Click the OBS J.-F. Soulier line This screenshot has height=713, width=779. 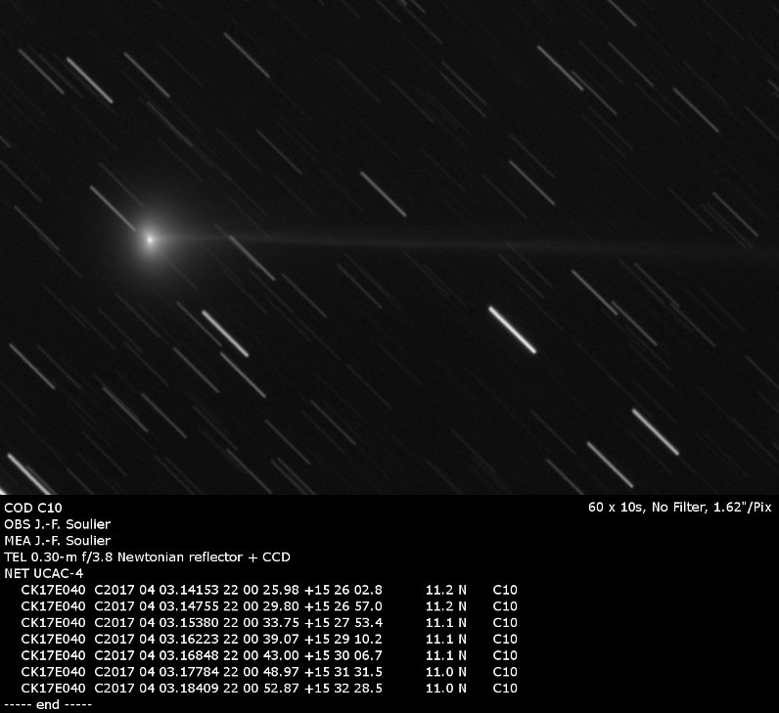57,524
